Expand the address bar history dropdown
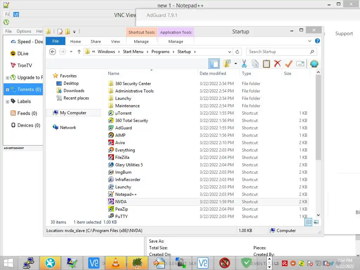Image resolution: width=360 pixels, height=270 pixels. click(230, 52)
